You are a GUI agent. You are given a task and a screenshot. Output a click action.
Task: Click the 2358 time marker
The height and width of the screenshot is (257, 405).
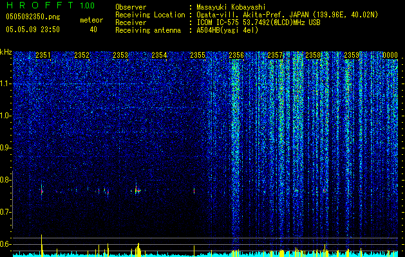313,55
